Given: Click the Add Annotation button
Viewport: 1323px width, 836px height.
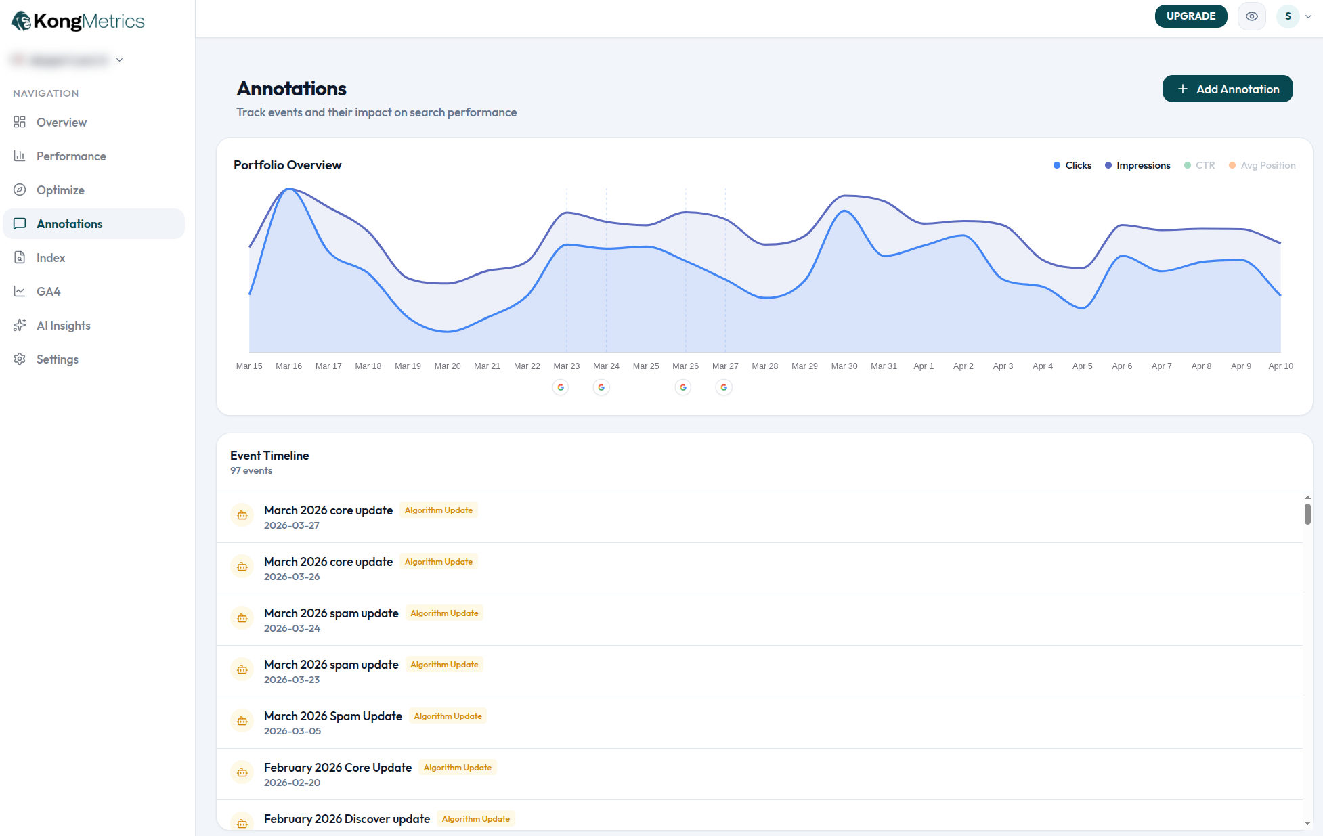Looking at the screenshot, I should pos(1227,89).
